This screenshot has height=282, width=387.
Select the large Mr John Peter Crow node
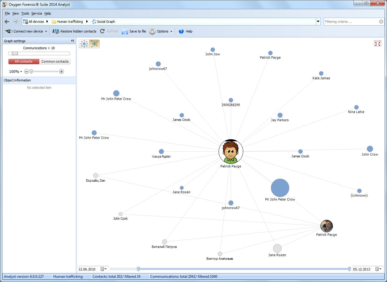point(280,188)
